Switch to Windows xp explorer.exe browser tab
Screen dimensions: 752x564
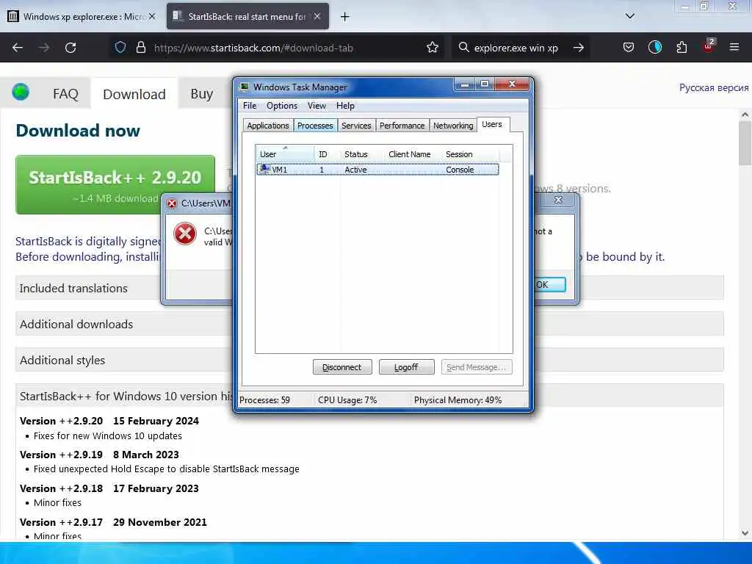pyautogui.click(x=82, y=16)
